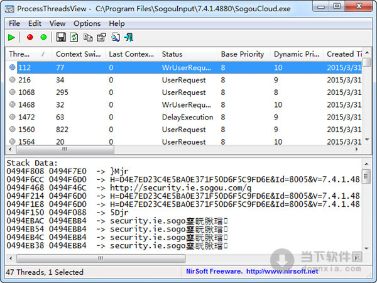Image resolution: width=377 pixels, height=283 pixels.
Task: Click the thread 1068 row bullet icon
Action: tap(13, 92)
